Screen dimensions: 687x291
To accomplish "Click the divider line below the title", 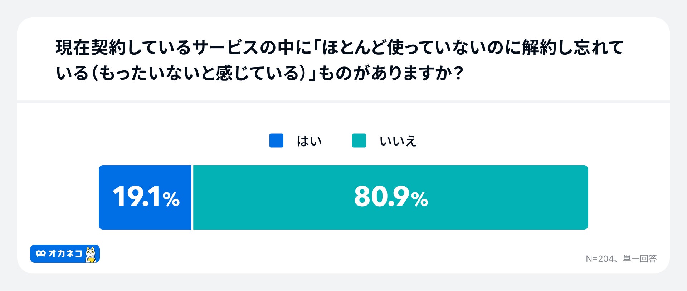I will pos(343,102).
